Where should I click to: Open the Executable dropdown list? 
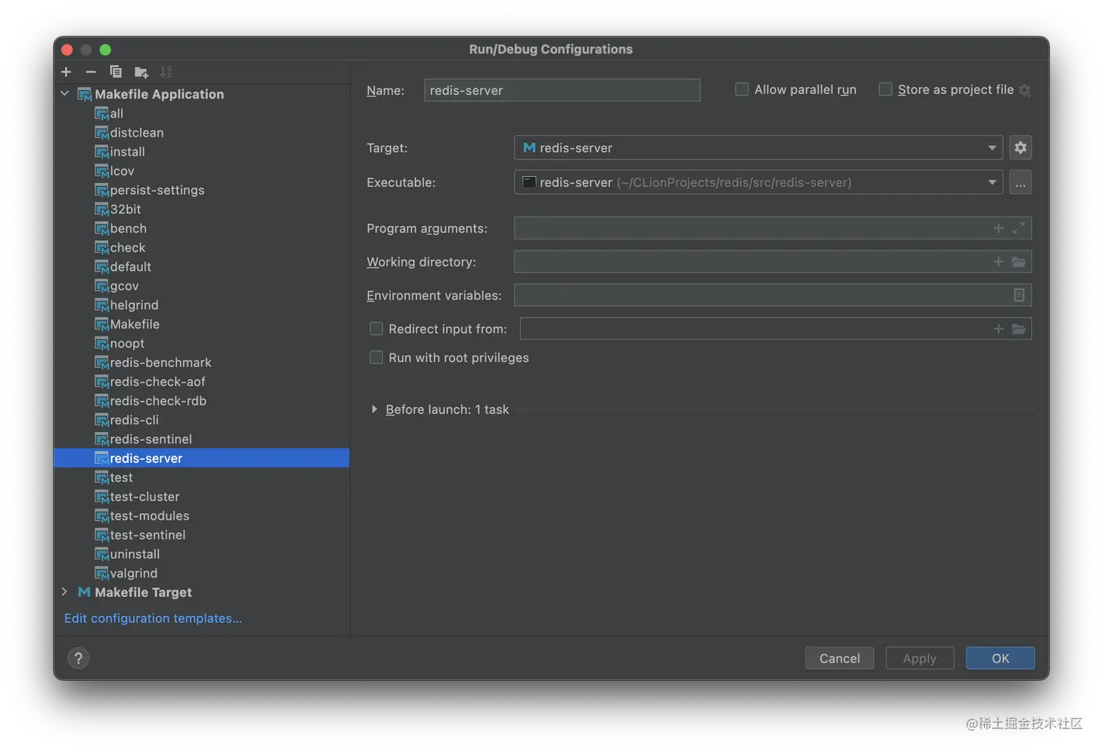coord(991,182)
